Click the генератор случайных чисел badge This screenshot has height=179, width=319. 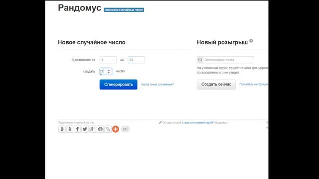coord(124,10)
